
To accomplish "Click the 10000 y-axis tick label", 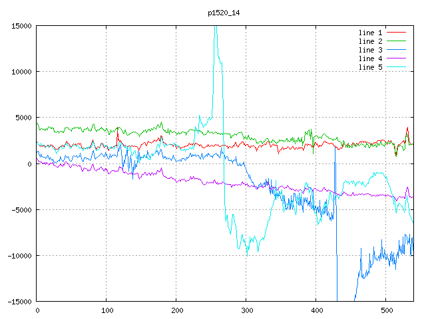I will coord(21,72).
